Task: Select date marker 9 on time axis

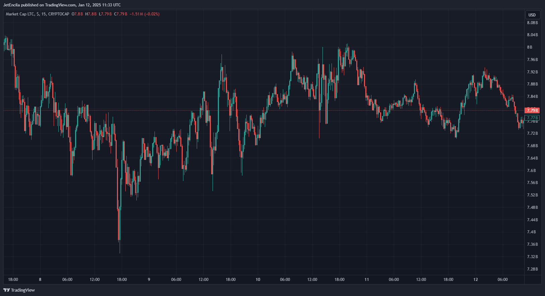Action: (149, 280)
